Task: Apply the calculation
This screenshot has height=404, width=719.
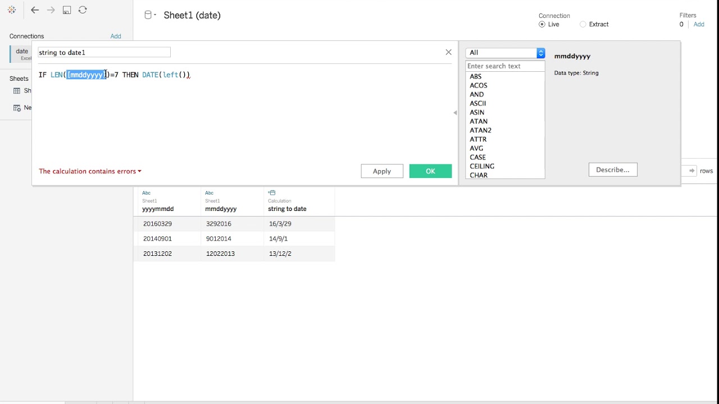Action: (382, 171)
